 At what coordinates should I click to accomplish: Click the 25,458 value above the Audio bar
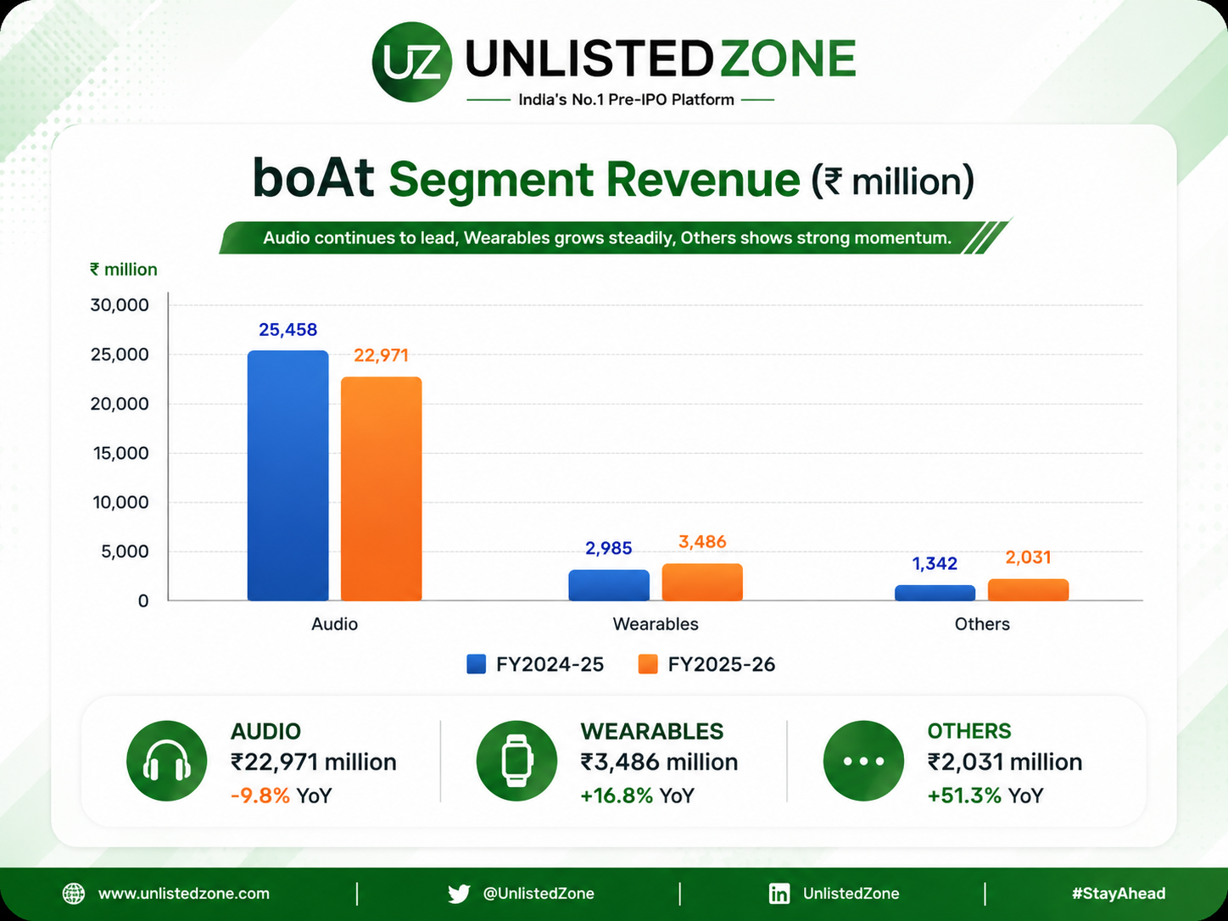coord(287,330)
